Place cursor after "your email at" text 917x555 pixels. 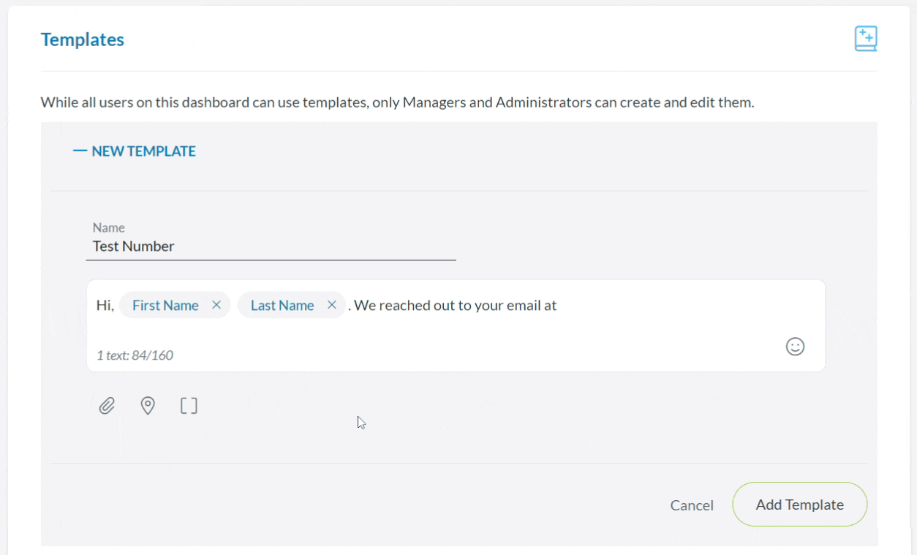(x=559, y=305)
